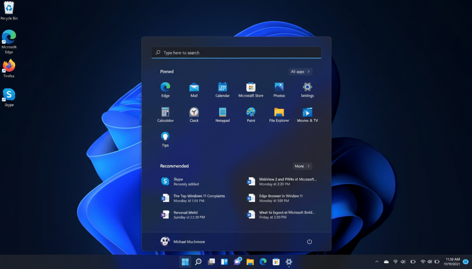Open the power options menu
The height and width of the screenshot is (269, 472).
[309, 241]
